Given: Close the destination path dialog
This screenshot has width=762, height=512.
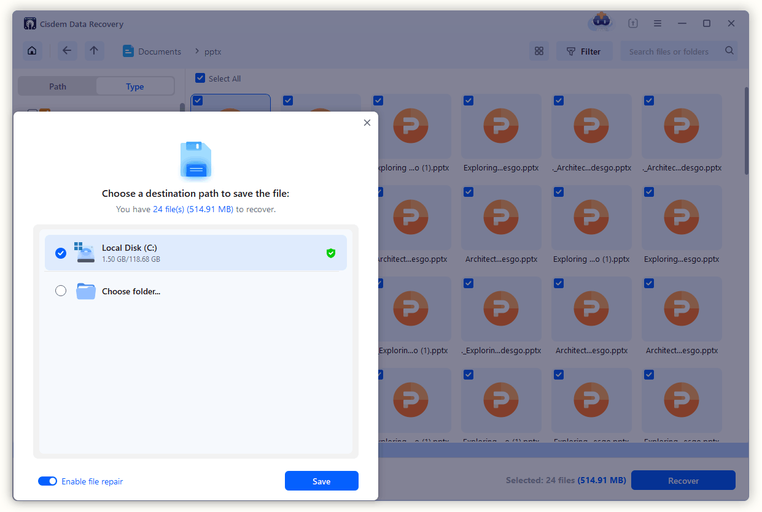Looking at the screenshot, I should 367,123.
